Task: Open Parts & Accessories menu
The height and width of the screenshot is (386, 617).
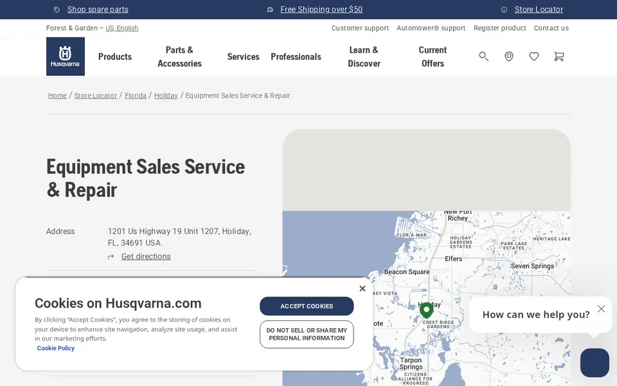Action: click(x=179, y=57)
